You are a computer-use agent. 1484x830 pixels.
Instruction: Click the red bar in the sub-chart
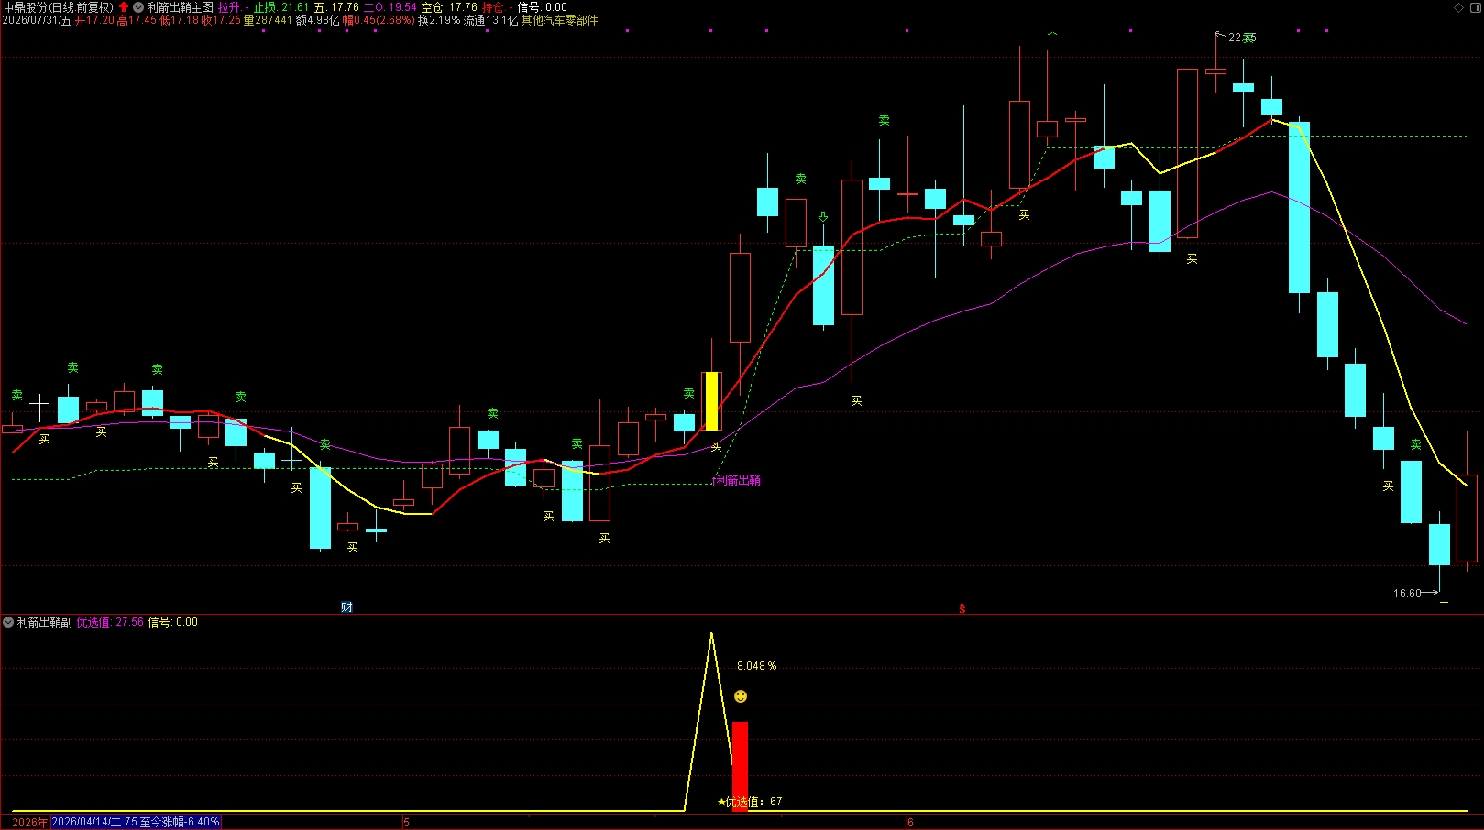(x=740, y=766)
